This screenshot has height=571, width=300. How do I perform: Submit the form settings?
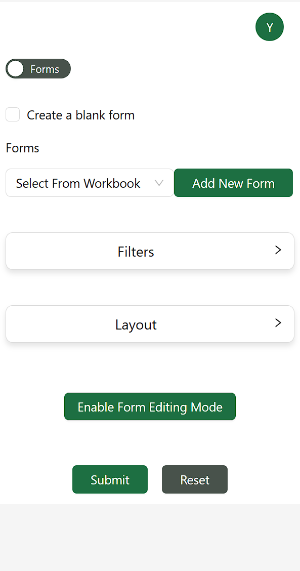(x=110, y=479)
